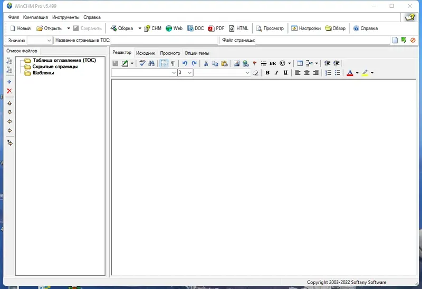This screenshot has height=289, width=422.
Task: Pick font color red A swatch
Action: 350,73
